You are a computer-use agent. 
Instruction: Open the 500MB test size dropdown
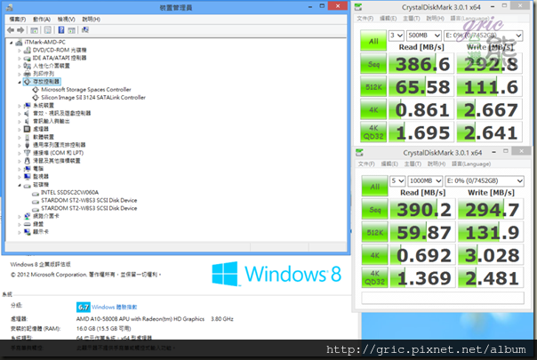point(424,36)
